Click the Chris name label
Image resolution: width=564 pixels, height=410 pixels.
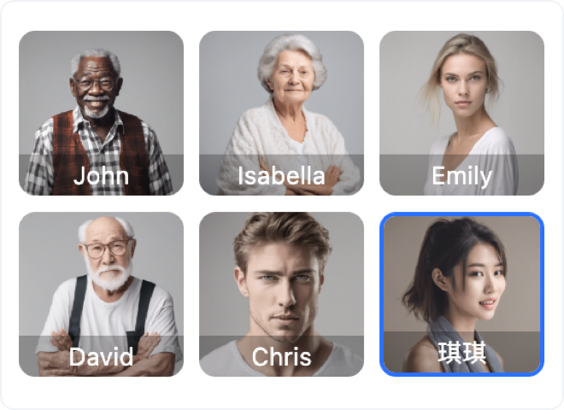point(282,357)
